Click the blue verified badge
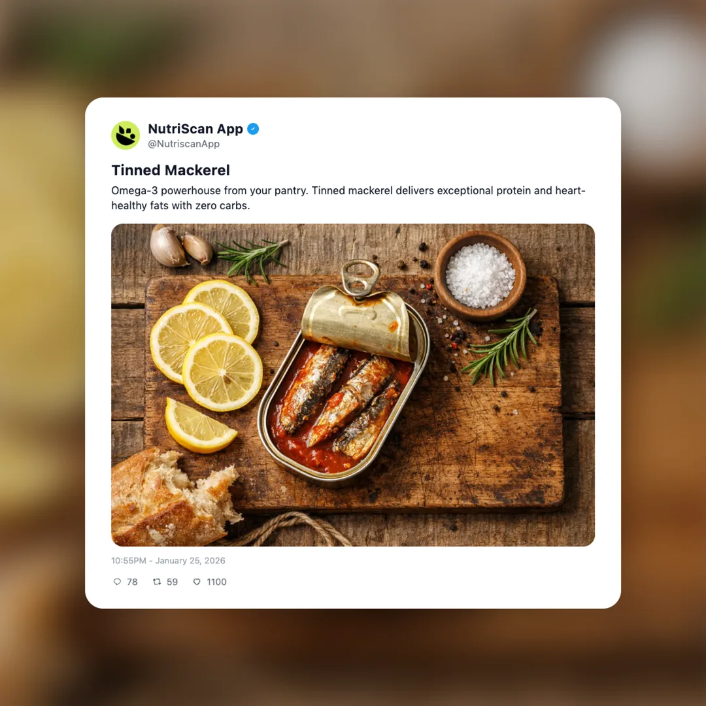The height and width of the screenshot is (706, 706). coord(253,129)
